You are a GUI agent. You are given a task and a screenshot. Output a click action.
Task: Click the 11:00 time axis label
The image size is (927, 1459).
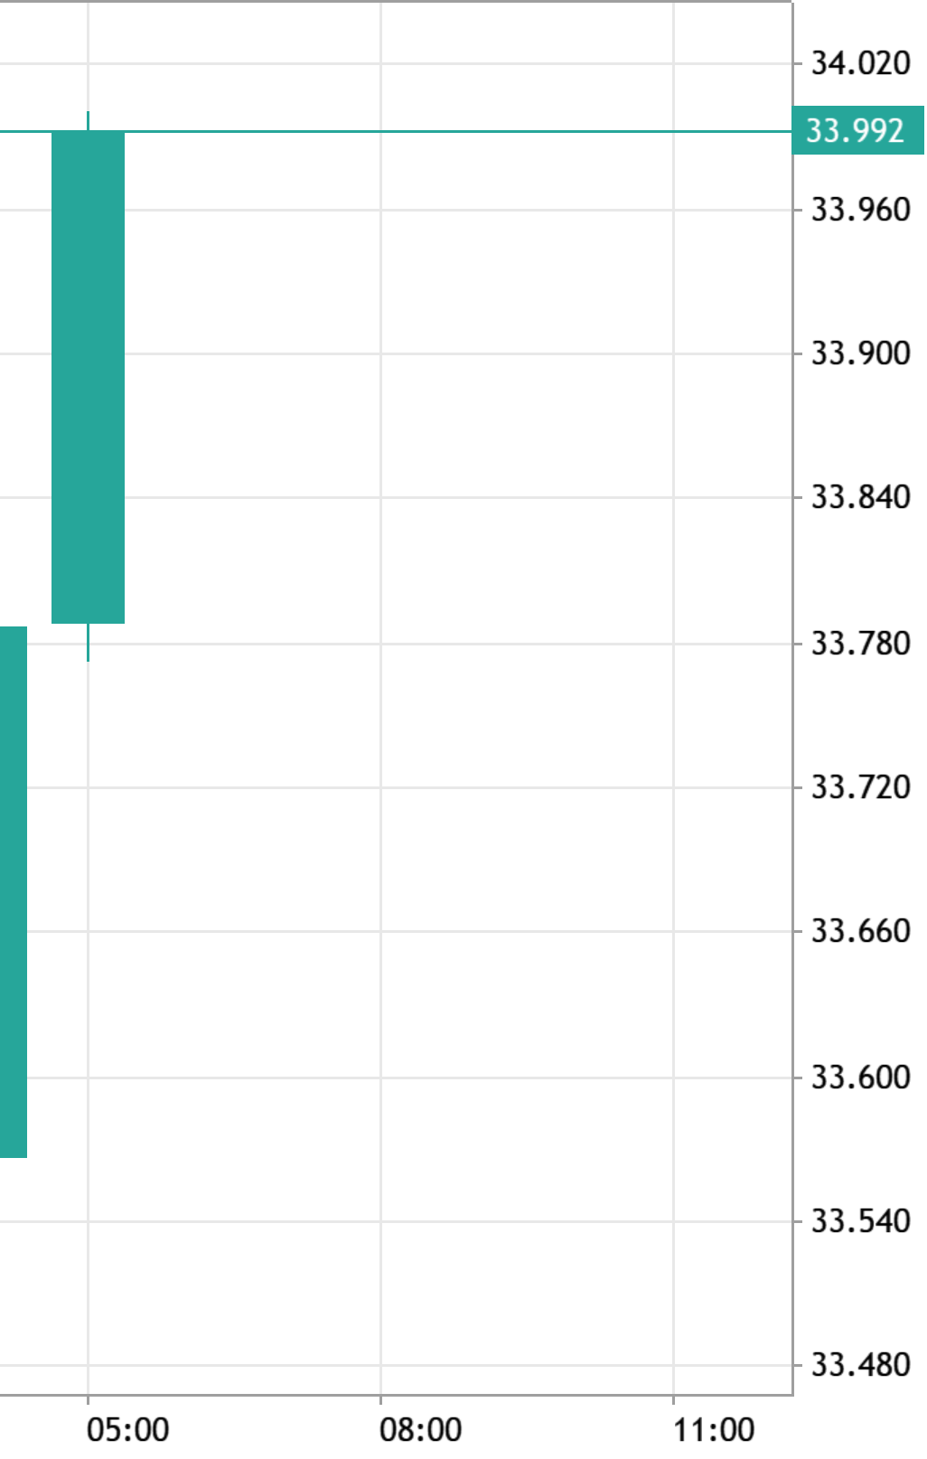pos(713,1430)
